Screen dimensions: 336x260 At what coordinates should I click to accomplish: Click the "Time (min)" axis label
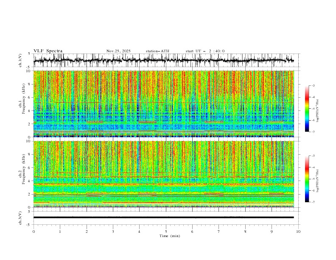170,236
